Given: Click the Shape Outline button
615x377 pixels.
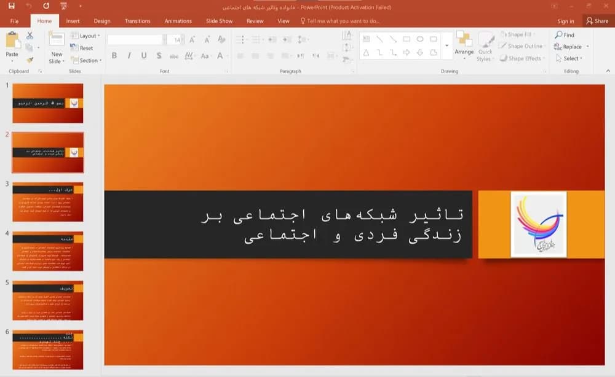Looking at the screenshot, I should click(x=522, y=46).
